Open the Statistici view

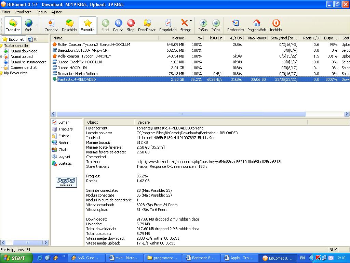[62, 163]
